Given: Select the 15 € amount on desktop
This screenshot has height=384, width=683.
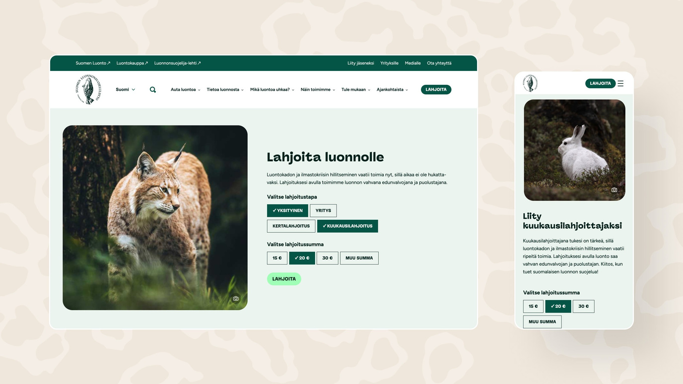Looking at the screenshot, I should [277, 258].
